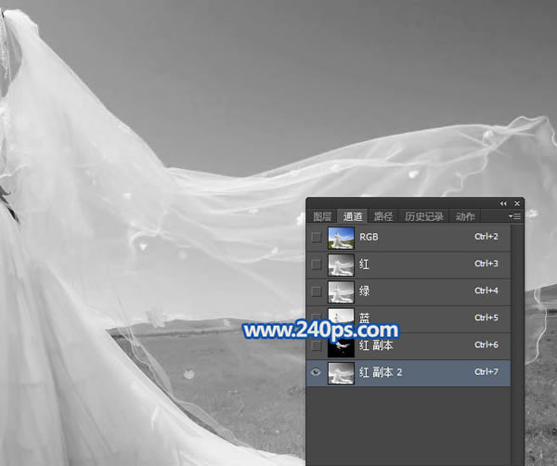Click the RGB channel thumbnail
The width and height of the screenshot is (557, 466).
[341, 238]
